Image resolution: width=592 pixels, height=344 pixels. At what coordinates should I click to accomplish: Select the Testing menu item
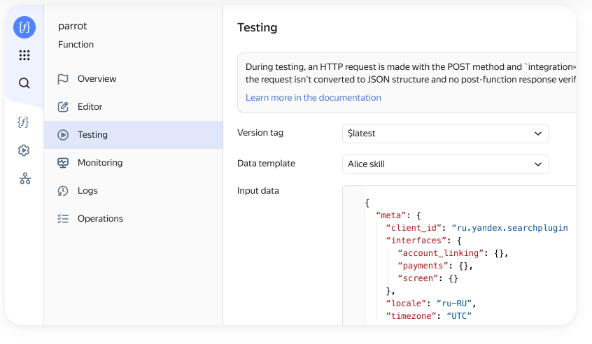click(92, 135)
